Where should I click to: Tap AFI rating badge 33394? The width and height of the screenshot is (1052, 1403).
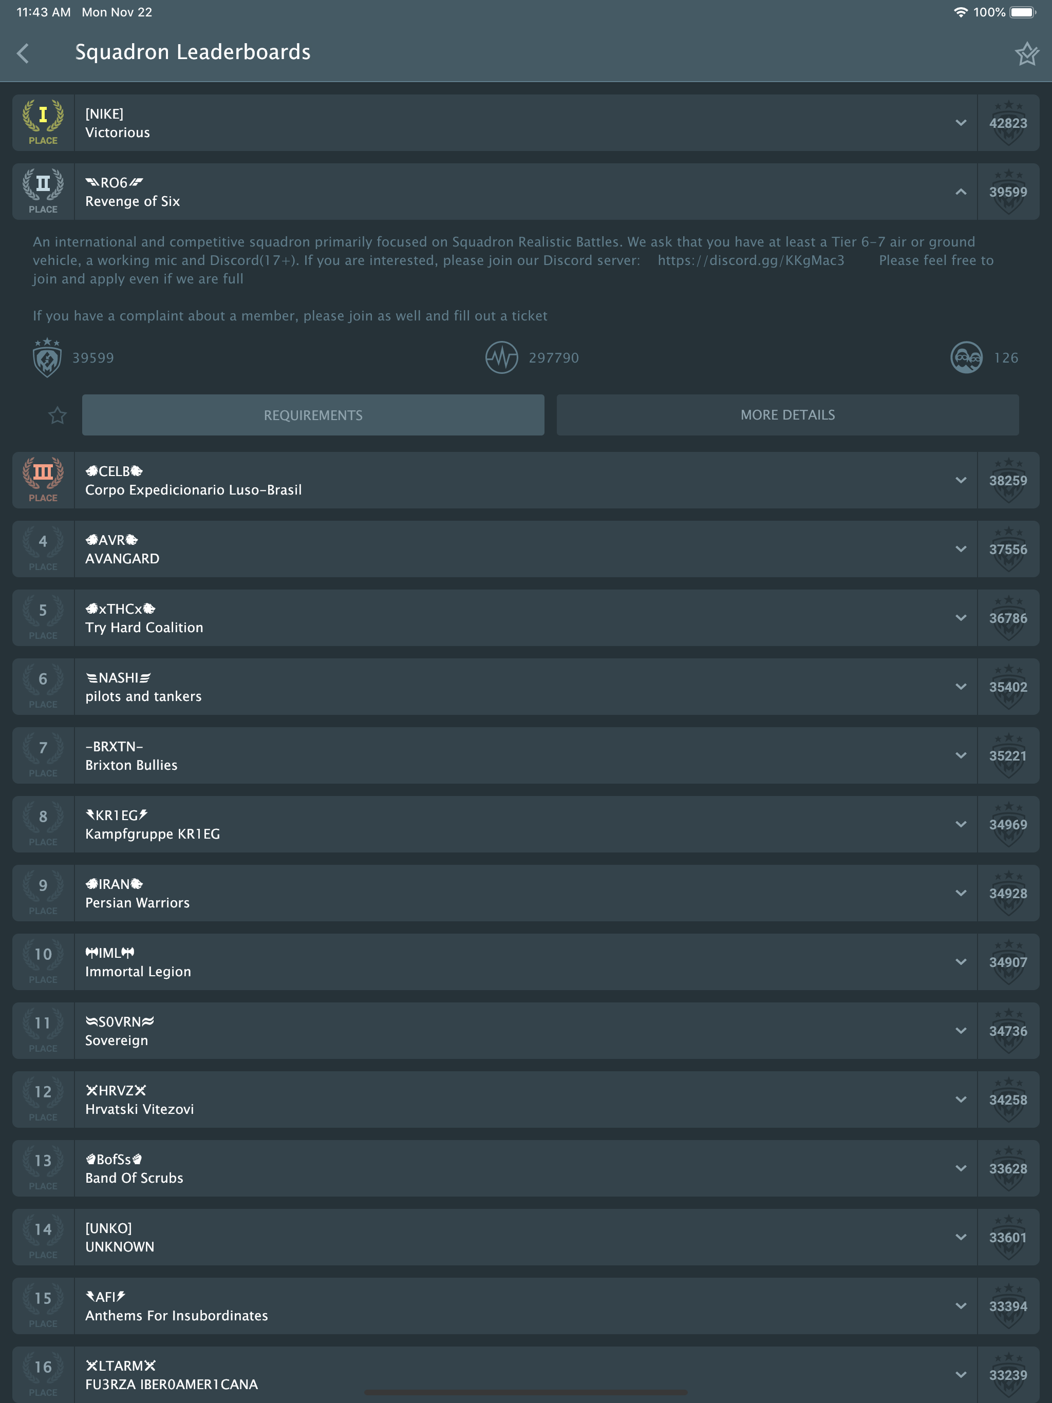coord(1008,1306)
